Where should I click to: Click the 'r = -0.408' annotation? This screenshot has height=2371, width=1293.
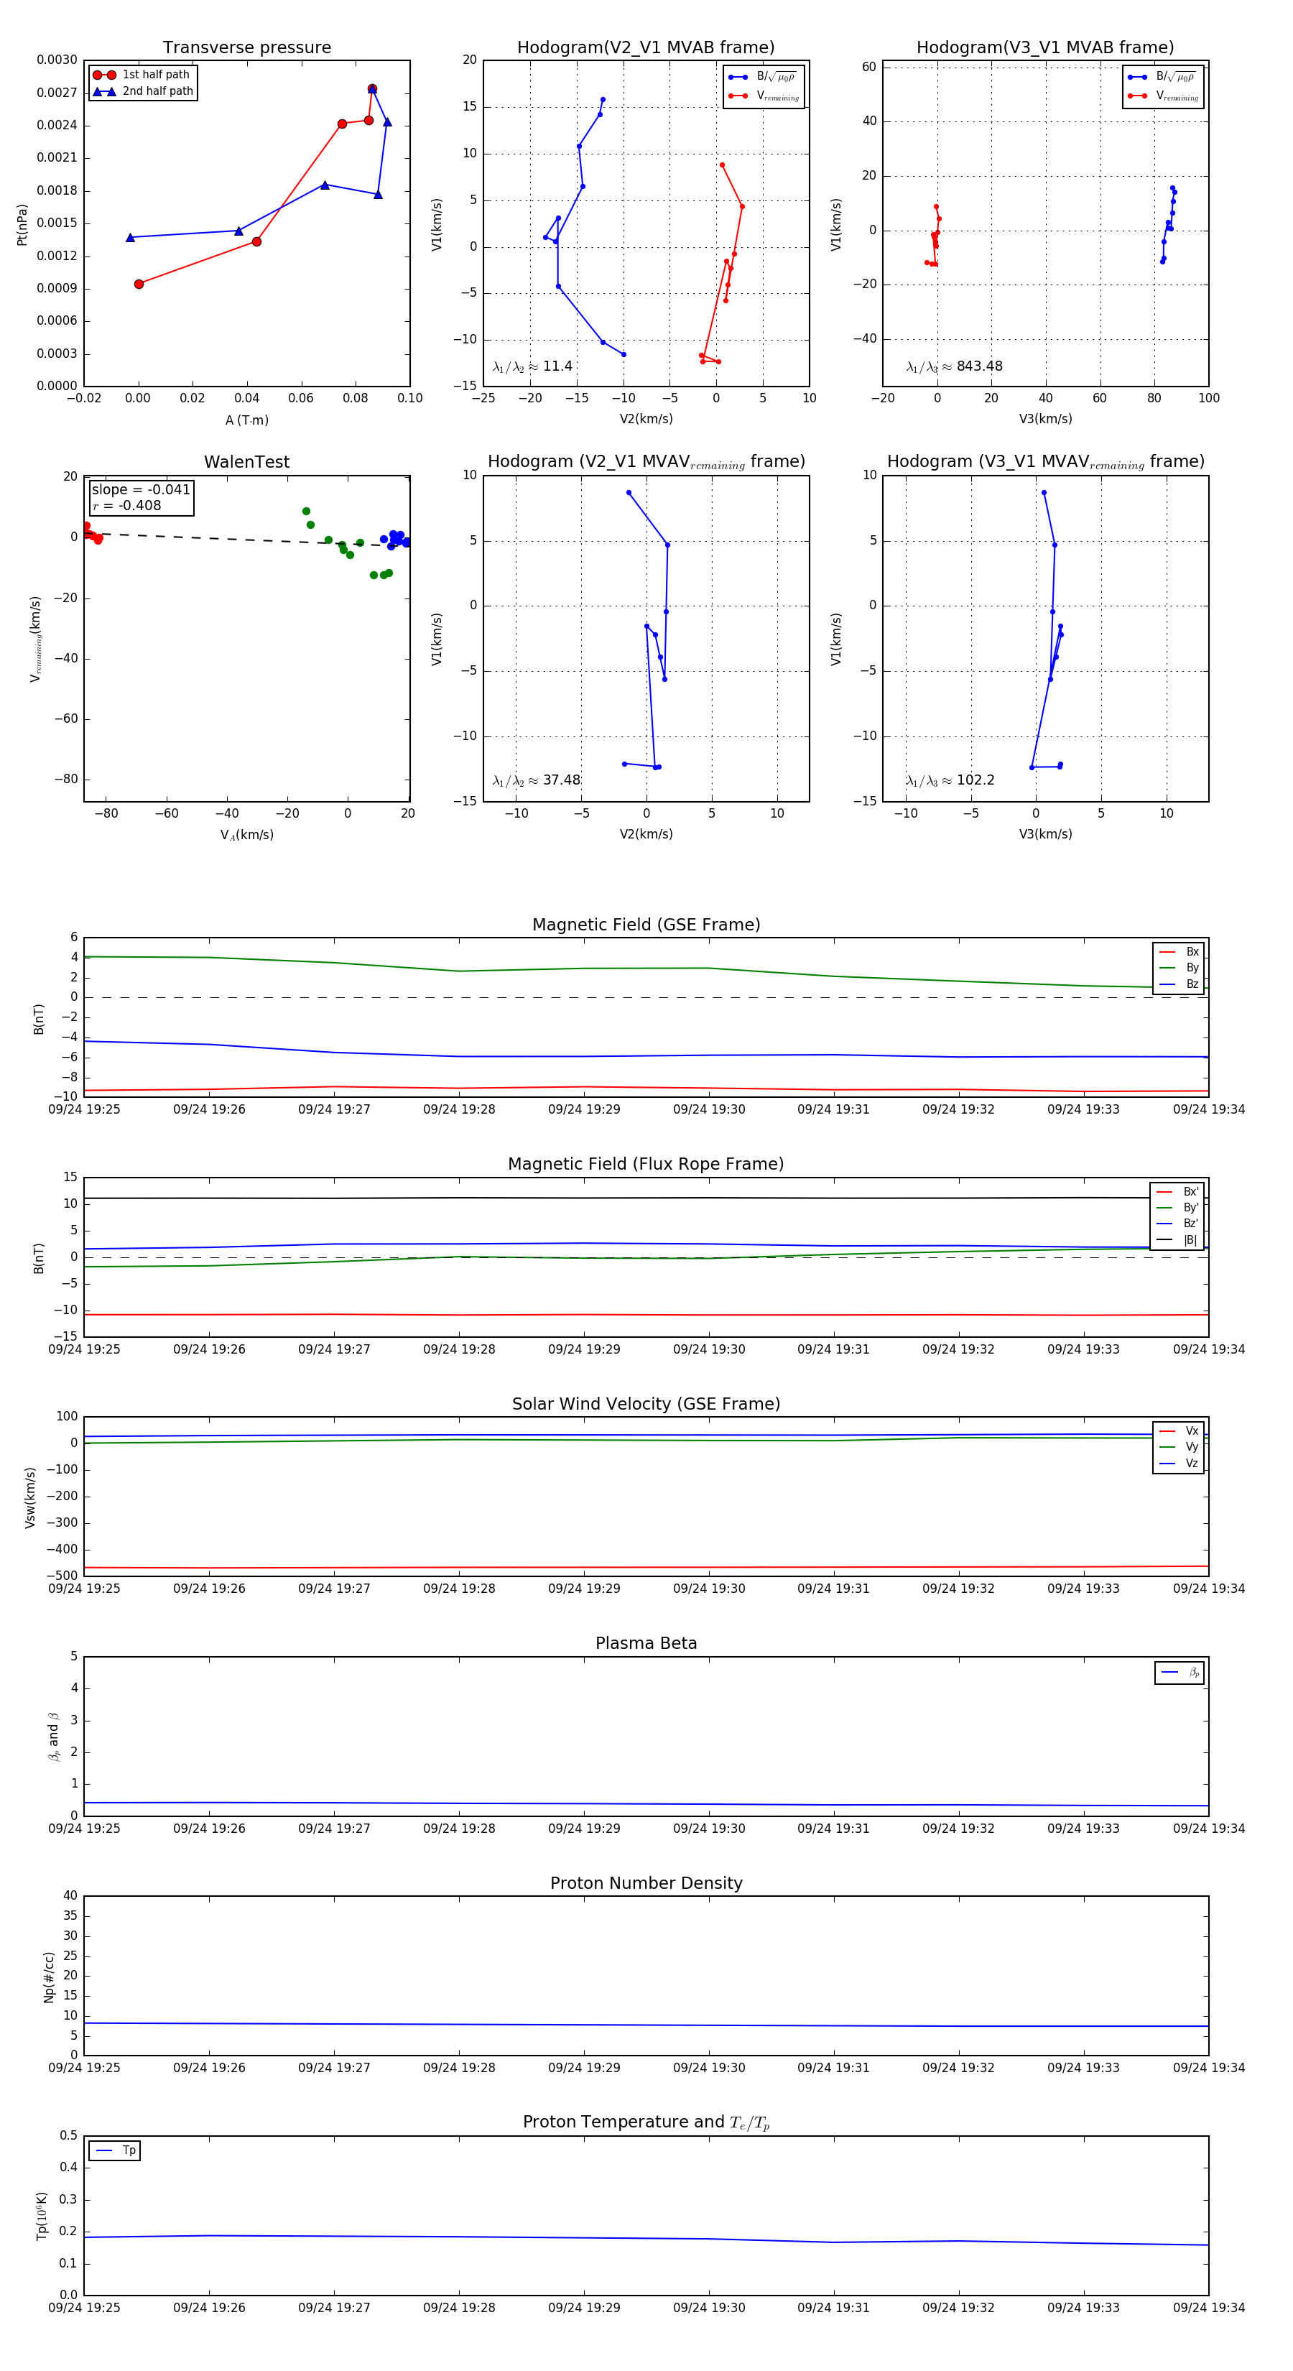click(127, 505)
